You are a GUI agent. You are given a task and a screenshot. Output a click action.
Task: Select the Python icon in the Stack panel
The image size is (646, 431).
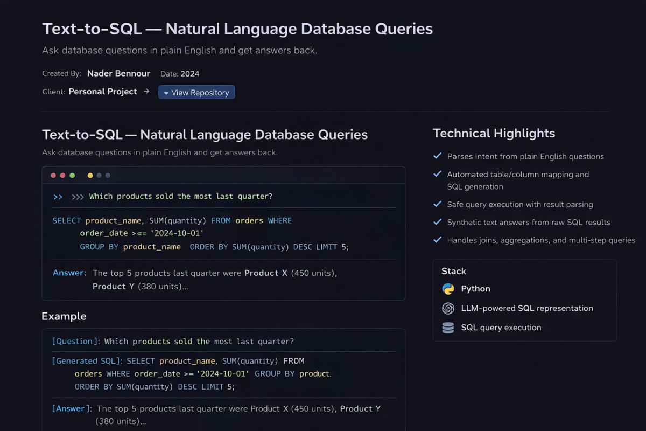tap(448, 289)
